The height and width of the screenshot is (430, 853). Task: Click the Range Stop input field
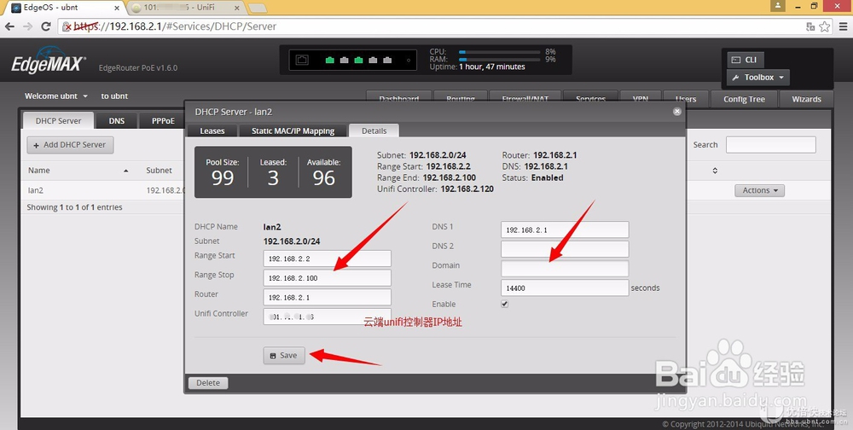[x=327, y=277]
